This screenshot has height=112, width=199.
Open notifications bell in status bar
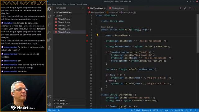[196, 110]
